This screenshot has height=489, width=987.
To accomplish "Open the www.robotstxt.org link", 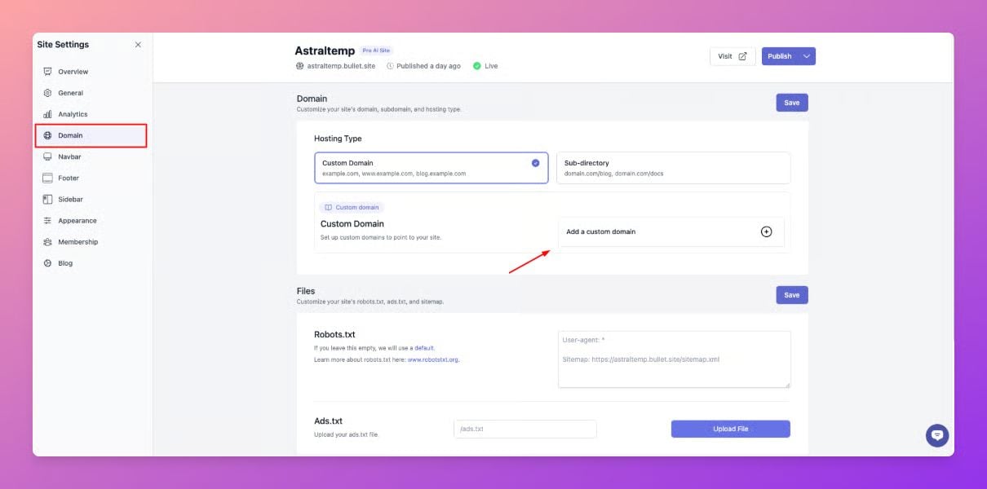I will [433, 359].
